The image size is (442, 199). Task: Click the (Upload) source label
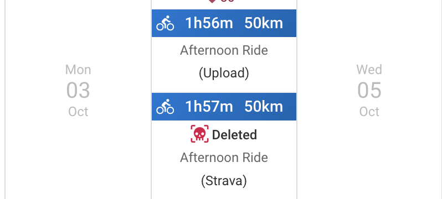(x=224, y=73)
